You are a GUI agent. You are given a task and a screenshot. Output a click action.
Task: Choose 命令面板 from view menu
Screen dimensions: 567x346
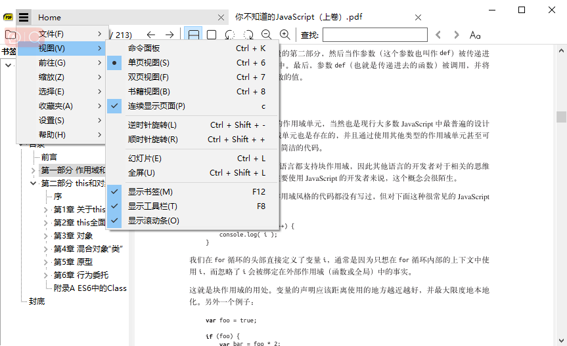tap(193, 48)
